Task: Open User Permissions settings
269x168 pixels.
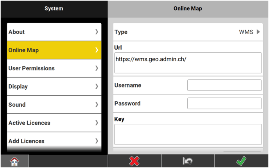Action: 54,68
